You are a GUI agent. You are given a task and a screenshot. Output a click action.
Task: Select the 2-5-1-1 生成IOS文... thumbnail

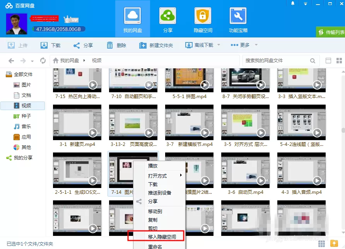[77, 170]
